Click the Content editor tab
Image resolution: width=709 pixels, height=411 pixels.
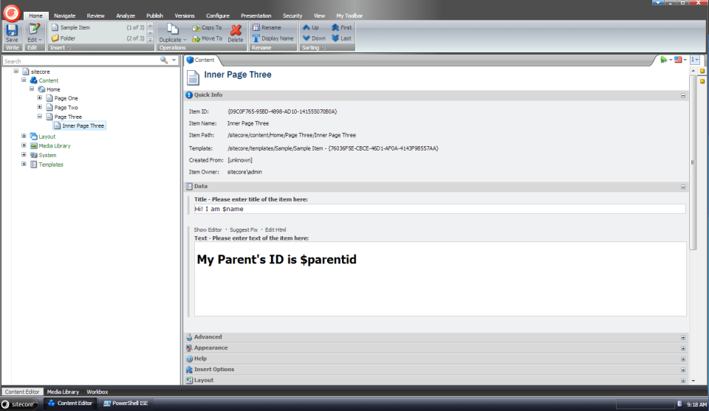click(x=201, y=60)
